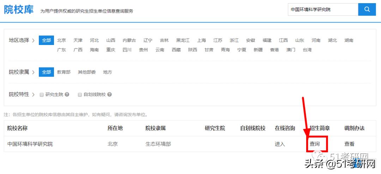Filter by region 四川
Viewport: 381px width, 174px height.
(127, 50)
